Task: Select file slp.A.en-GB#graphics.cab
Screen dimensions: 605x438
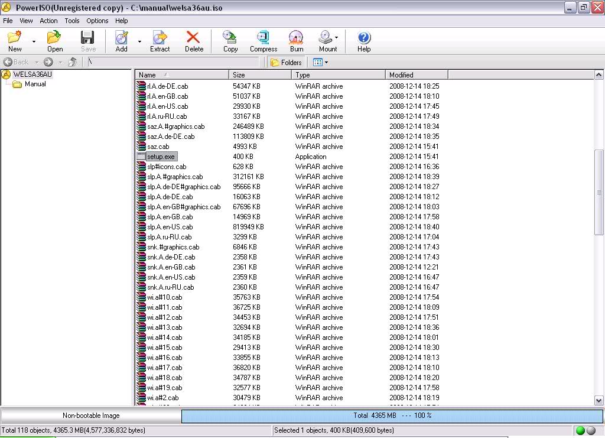Action: (184, 206)
